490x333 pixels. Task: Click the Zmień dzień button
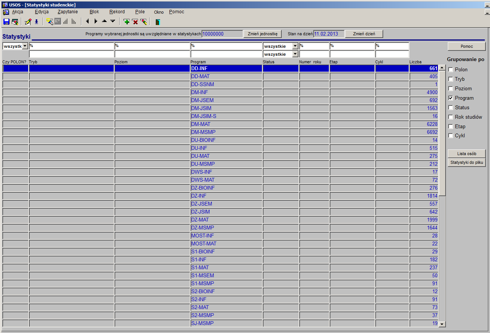364,34
